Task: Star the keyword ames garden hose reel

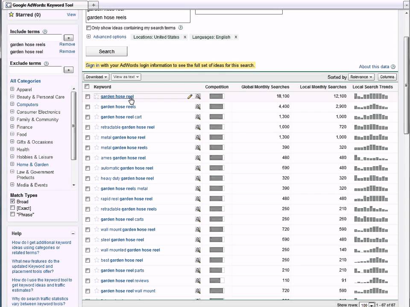Action: (97, 158)
